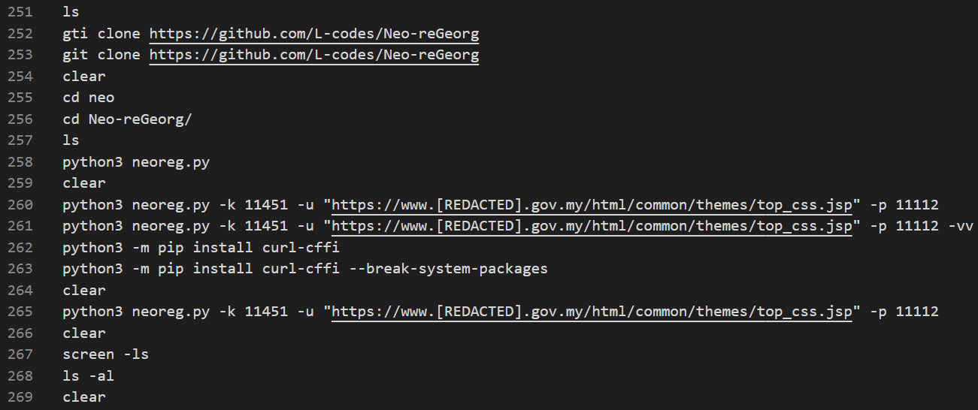978x410 pixels.
Task: Follow the top_css.jsp URL on line 265
Action: pyautogui.click(x=592, y=312)
